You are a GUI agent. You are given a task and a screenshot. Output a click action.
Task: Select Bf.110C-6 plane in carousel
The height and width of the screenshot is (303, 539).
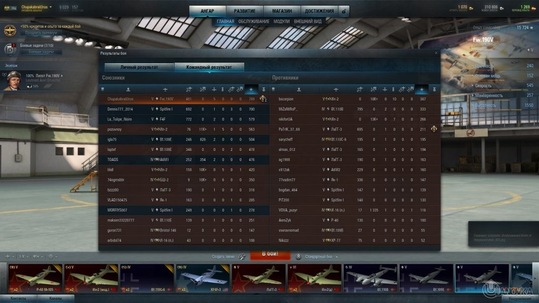coord(146,278)
